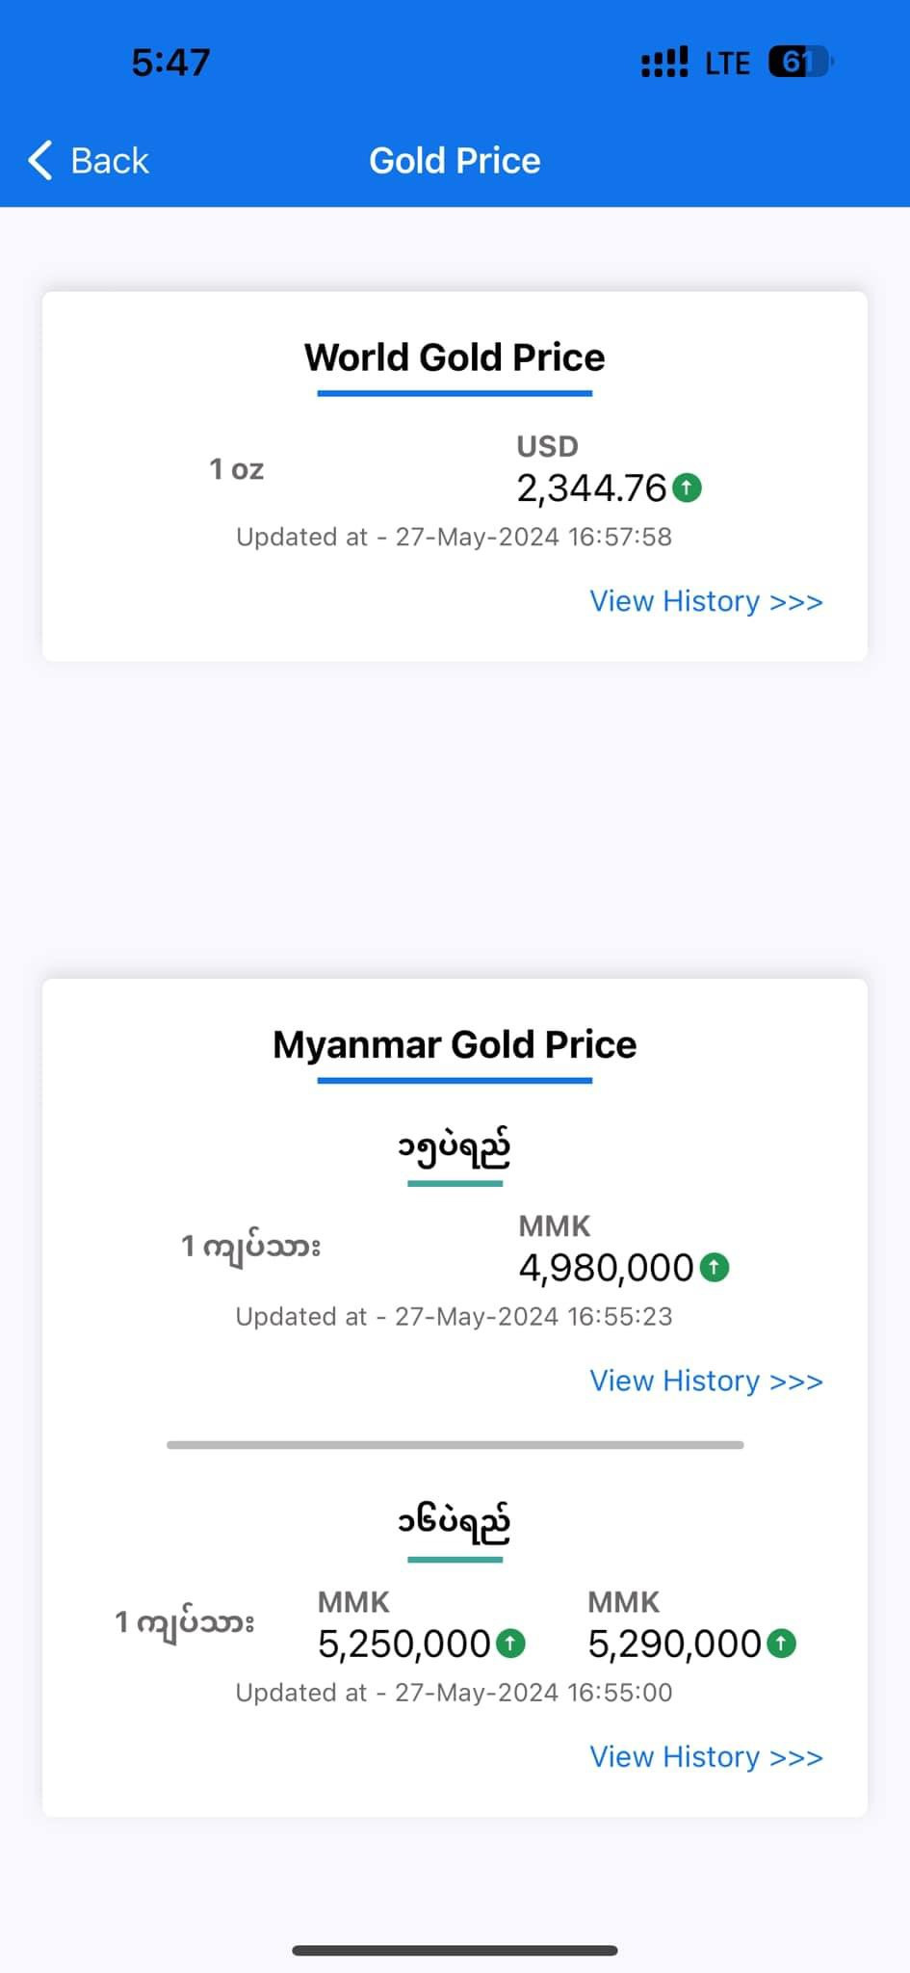This screenshot has width=910, height=1973.
Task: Open View History for World Gold Price
Action: coord(706,601)
